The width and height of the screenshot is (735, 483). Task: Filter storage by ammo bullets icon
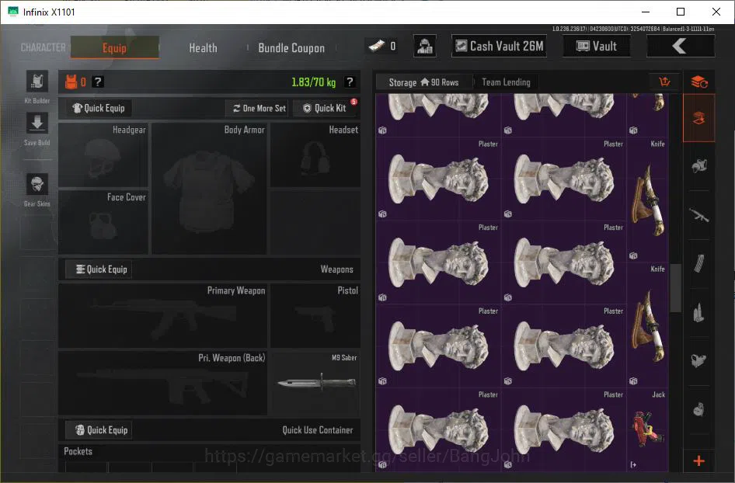pyautogui.click(x=699, y=312)
